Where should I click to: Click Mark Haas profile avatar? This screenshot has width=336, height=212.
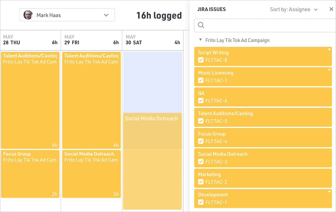(x=28, y=15)
